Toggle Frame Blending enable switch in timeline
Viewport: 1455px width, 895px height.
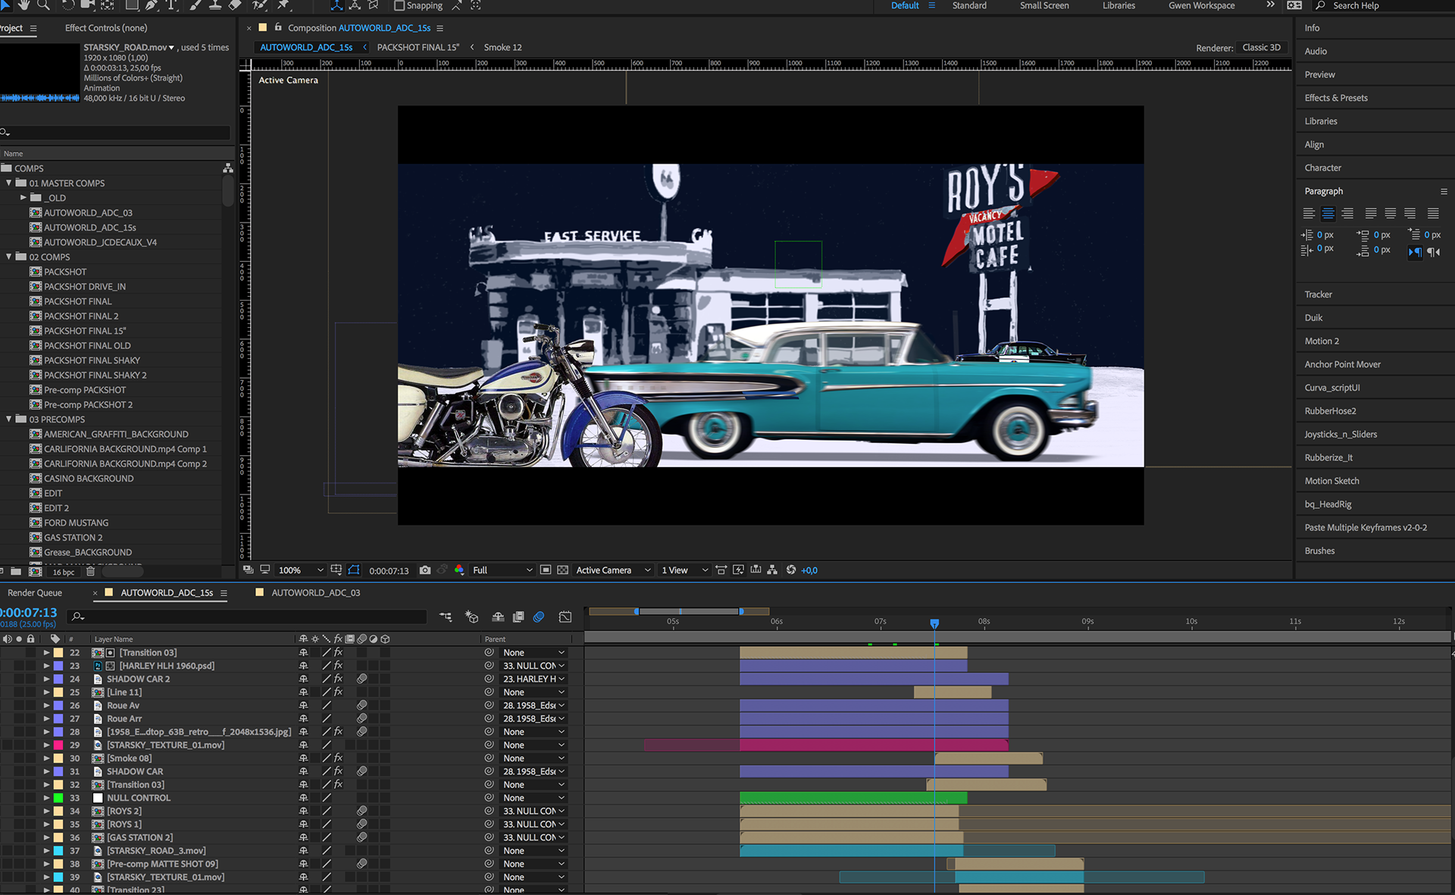[518, 617]
